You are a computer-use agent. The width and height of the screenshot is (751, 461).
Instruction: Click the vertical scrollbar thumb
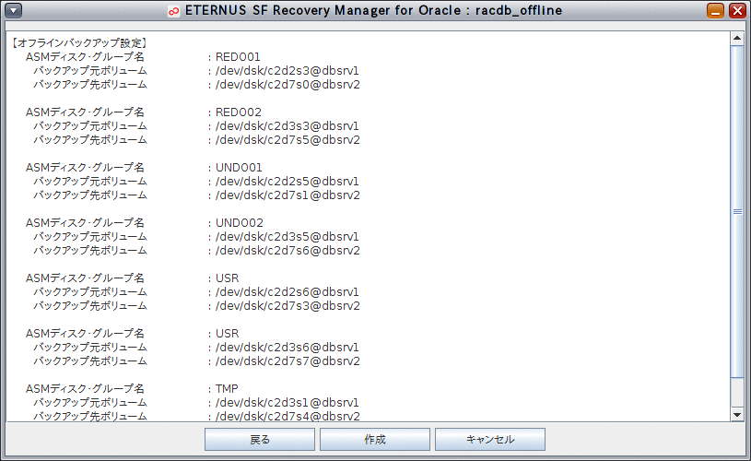point(736,211)
